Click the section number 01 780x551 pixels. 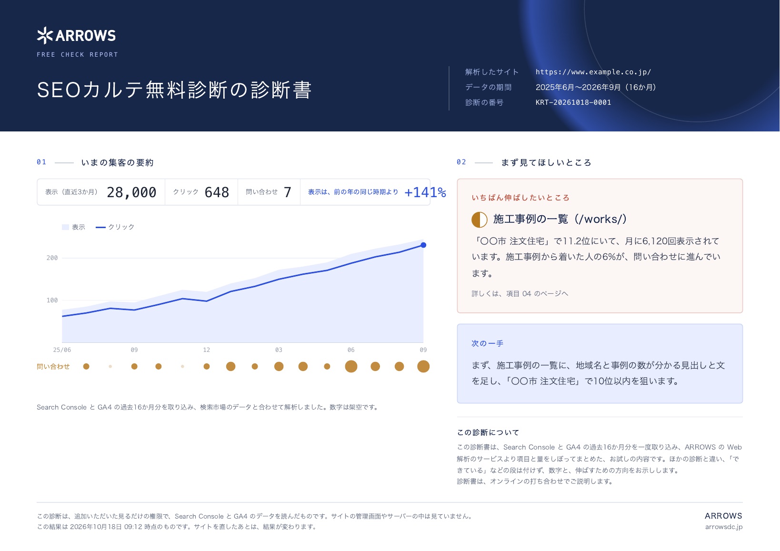pos(41,162)
